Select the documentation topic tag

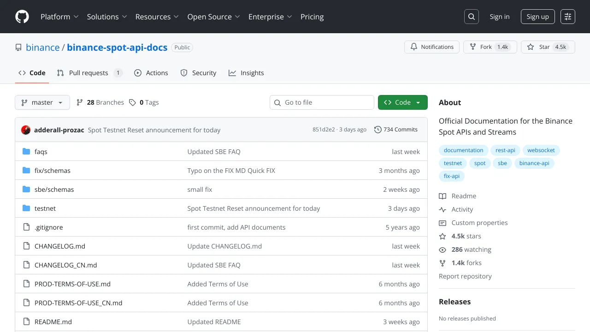(463, 150)
